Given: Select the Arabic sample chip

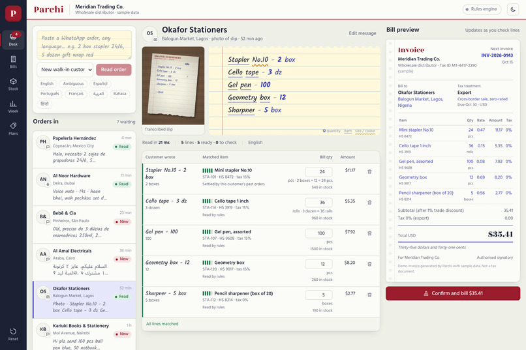Looking at the screenshot, I should coord(99,93).
